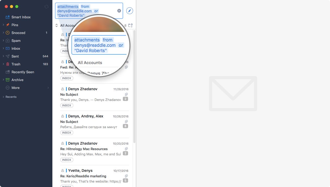Expand the Inbox folder chevron
The image size is (330, 187).
point(3,48)
